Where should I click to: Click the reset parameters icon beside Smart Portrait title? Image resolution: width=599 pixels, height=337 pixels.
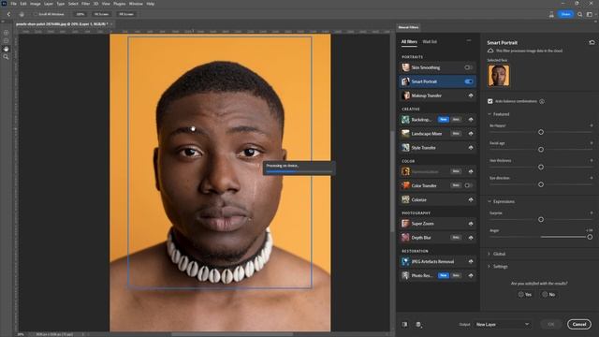pos(592,42)
